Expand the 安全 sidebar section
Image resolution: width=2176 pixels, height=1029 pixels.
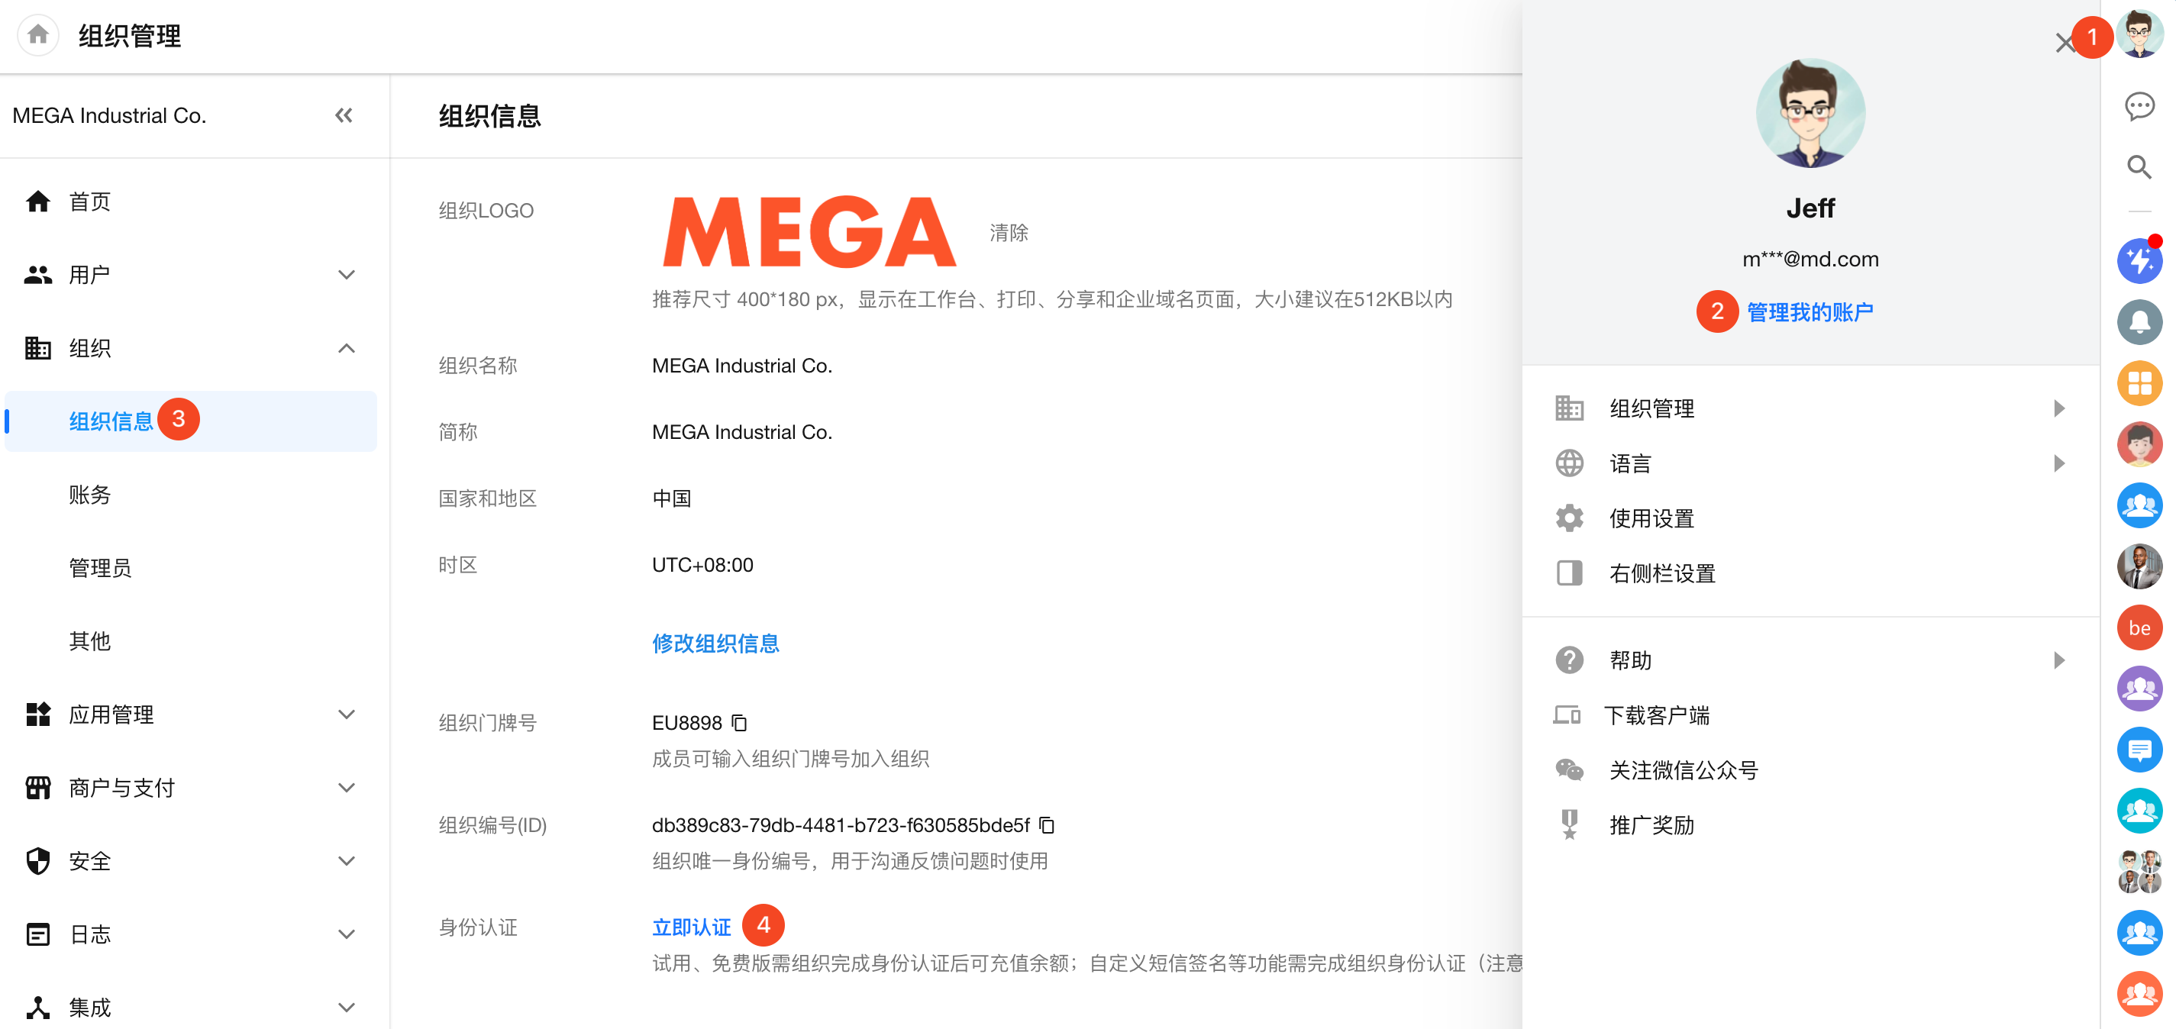346,861
